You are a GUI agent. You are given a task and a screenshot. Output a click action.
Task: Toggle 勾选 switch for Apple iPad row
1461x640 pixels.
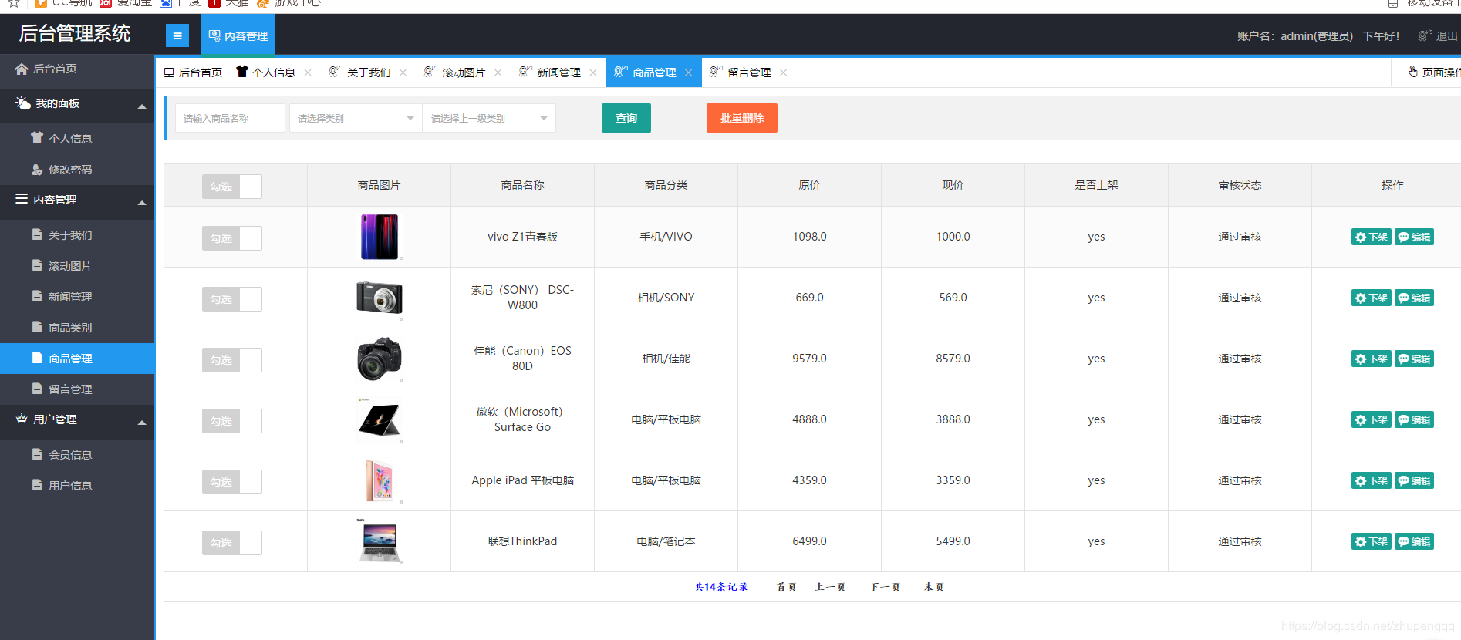231,482
